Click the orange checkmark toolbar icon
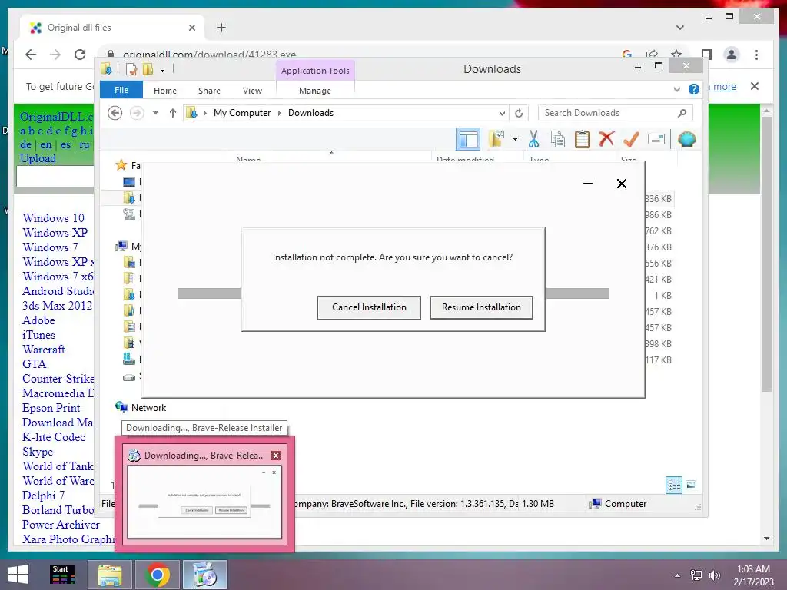 (x=631, y=139)
